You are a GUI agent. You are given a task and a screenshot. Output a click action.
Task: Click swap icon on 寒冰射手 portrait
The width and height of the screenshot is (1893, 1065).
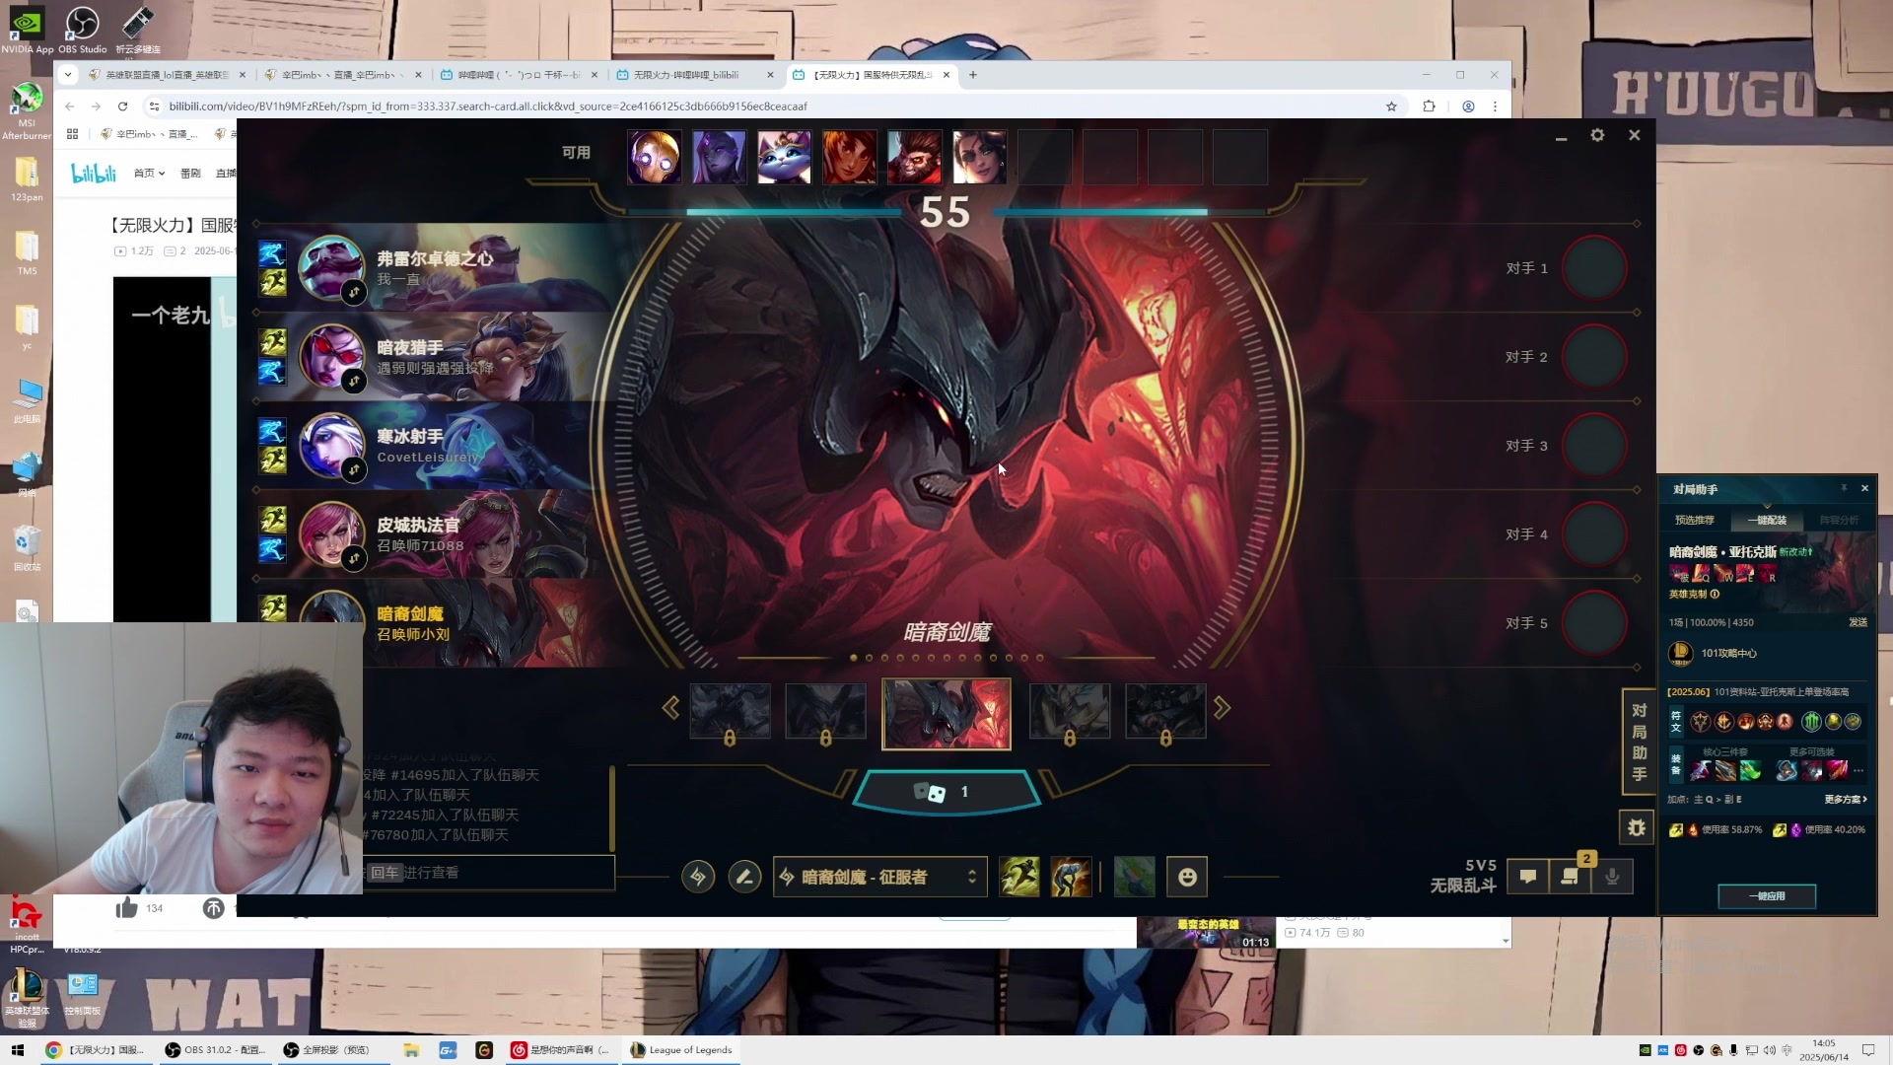coord(354,469)
